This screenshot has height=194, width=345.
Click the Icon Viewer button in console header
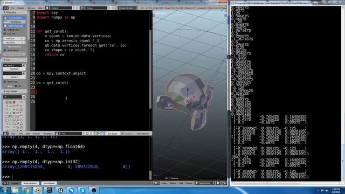click(49, 183)
